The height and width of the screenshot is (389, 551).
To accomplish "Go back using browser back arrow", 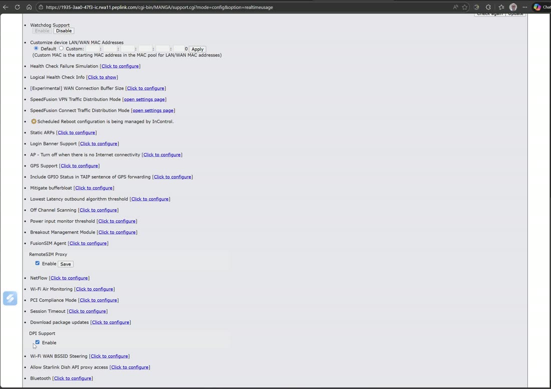I will [x=6, y=7].
